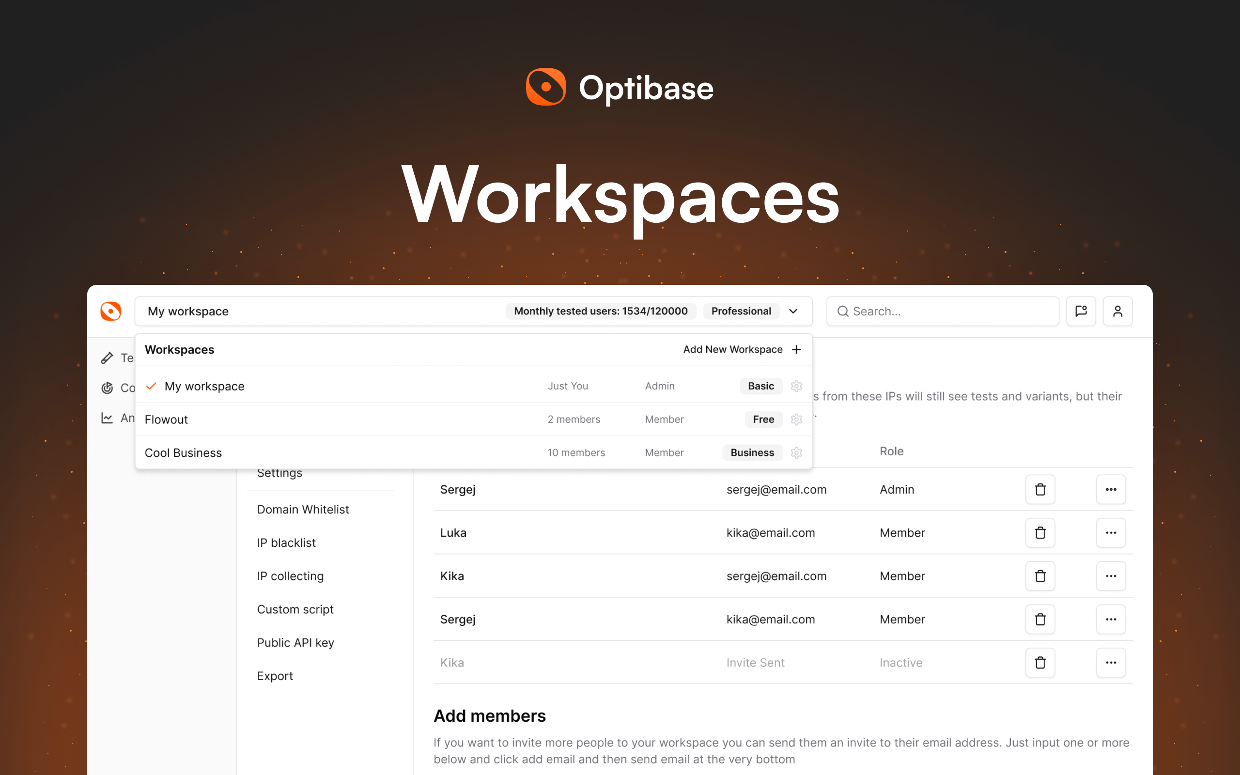Open settings gear for Cool Business

coord(796,452)
